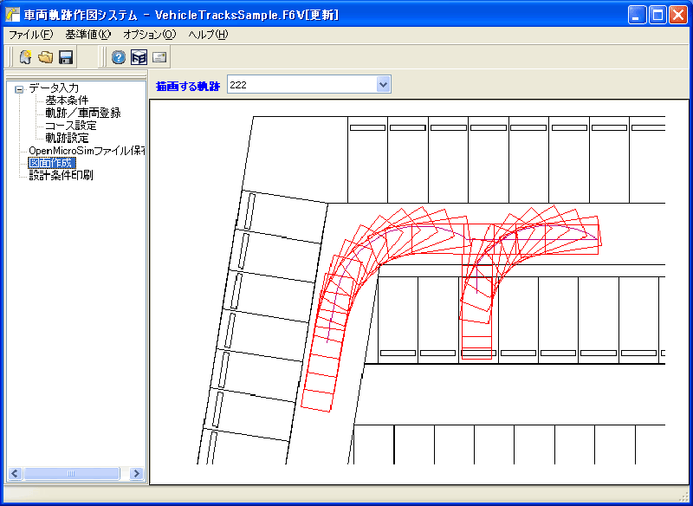Click the mail-card icon in toolbar
Viewport: 693px width, 506px height.
point(159,57)
